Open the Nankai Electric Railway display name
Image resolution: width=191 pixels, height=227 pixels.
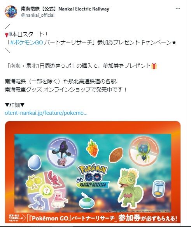[x=65, y=9]
